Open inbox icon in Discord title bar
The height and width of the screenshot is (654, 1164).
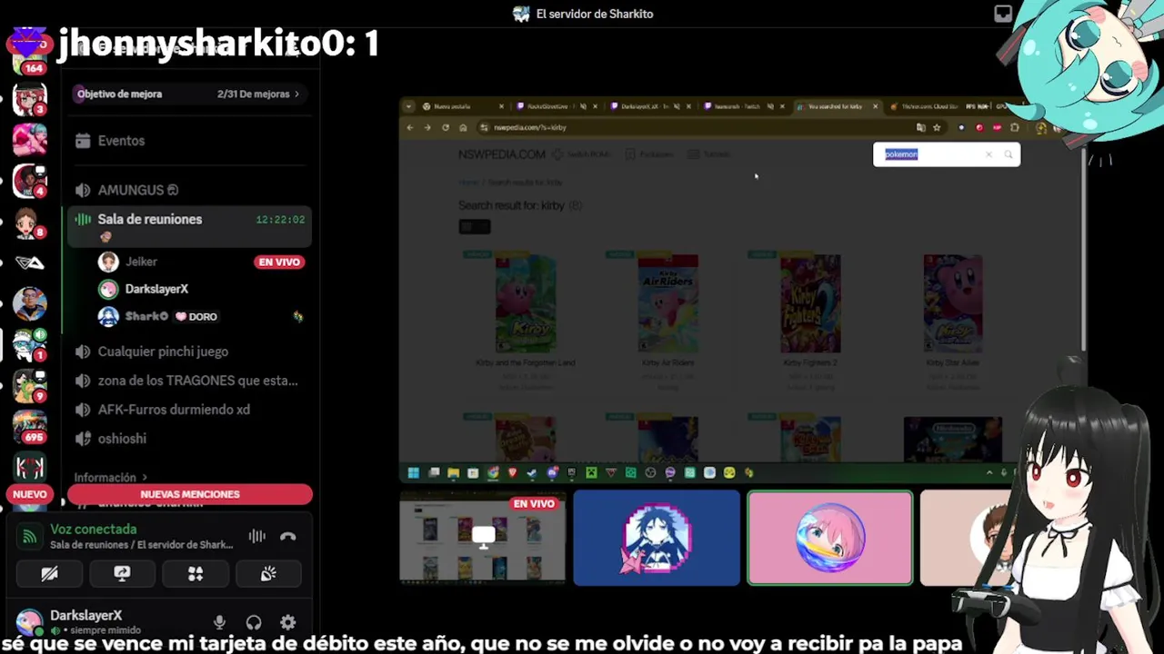coord(1003,14)
